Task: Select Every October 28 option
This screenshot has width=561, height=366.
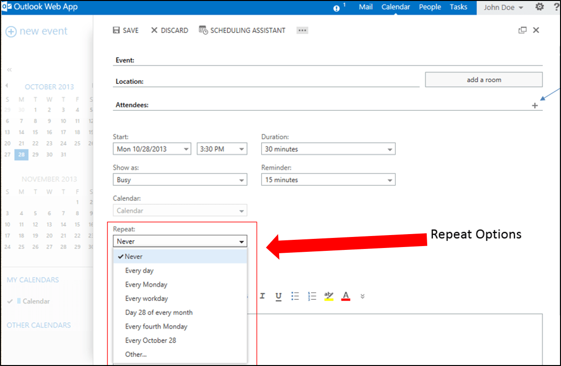Action: pyautogui.click(x=180, y=340)
